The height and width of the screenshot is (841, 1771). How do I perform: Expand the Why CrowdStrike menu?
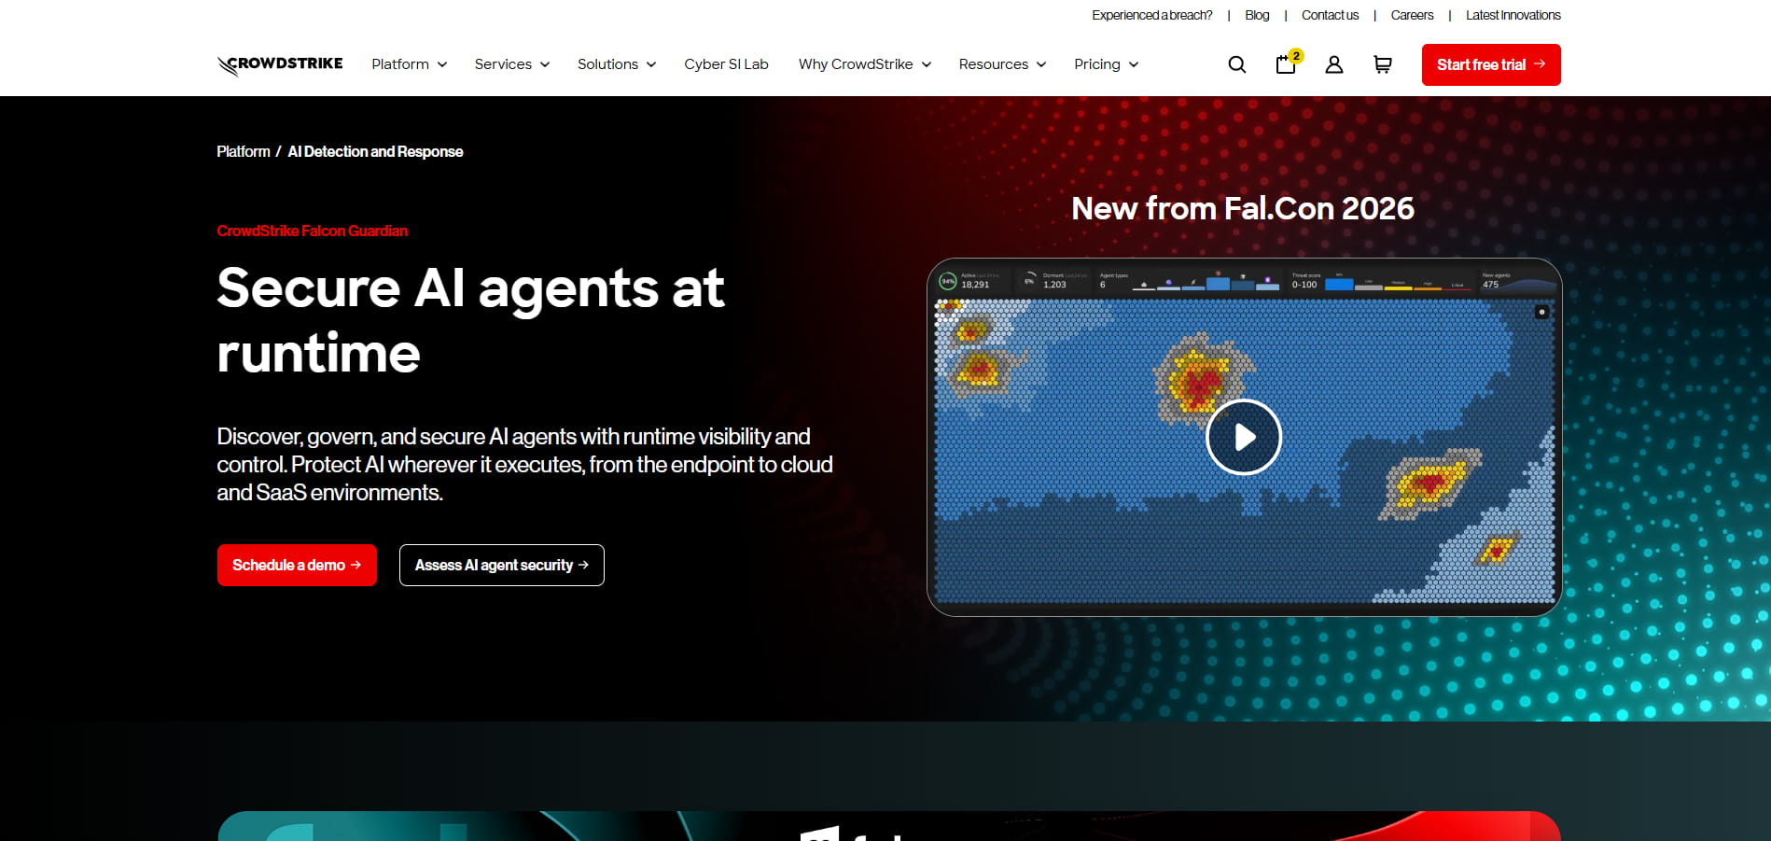865,64
